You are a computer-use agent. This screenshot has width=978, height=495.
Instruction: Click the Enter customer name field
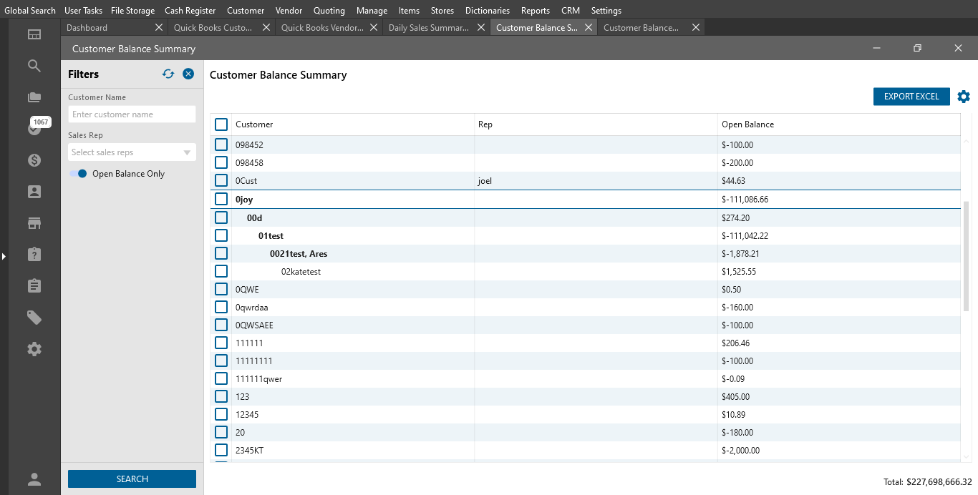pyautogui.click(x=132, y=114)
